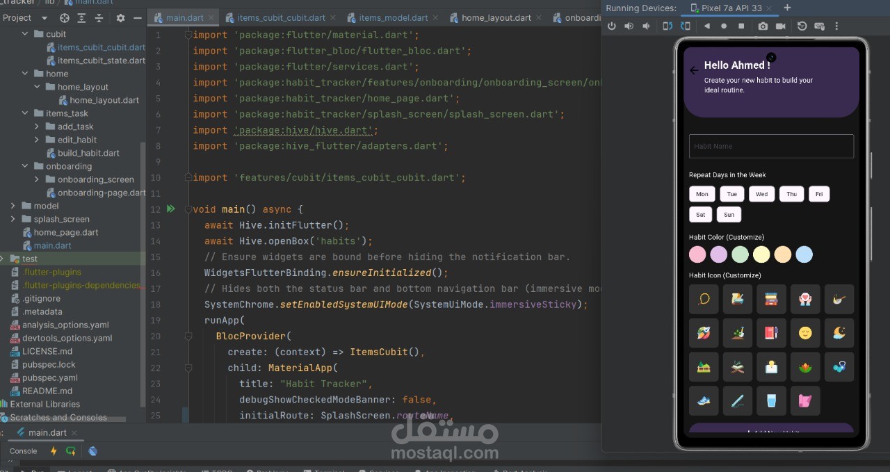Start screen recording with the video camera icon

[780, 26]
